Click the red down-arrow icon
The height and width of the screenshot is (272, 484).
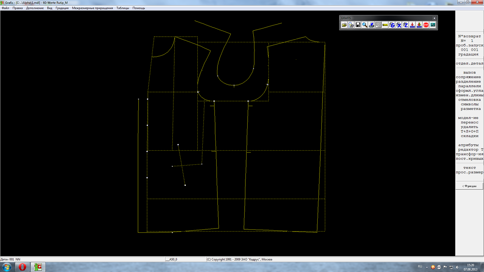click(413, 25)
